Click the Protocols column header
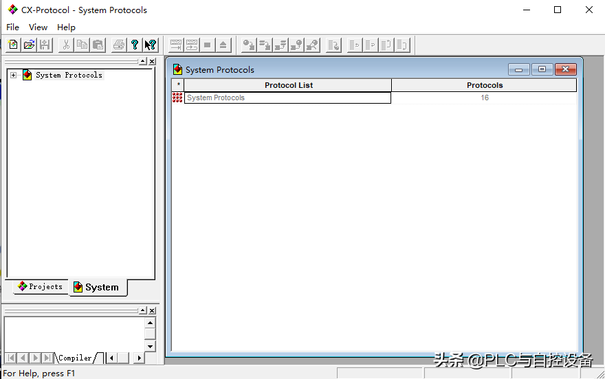 tap(484, 85)
